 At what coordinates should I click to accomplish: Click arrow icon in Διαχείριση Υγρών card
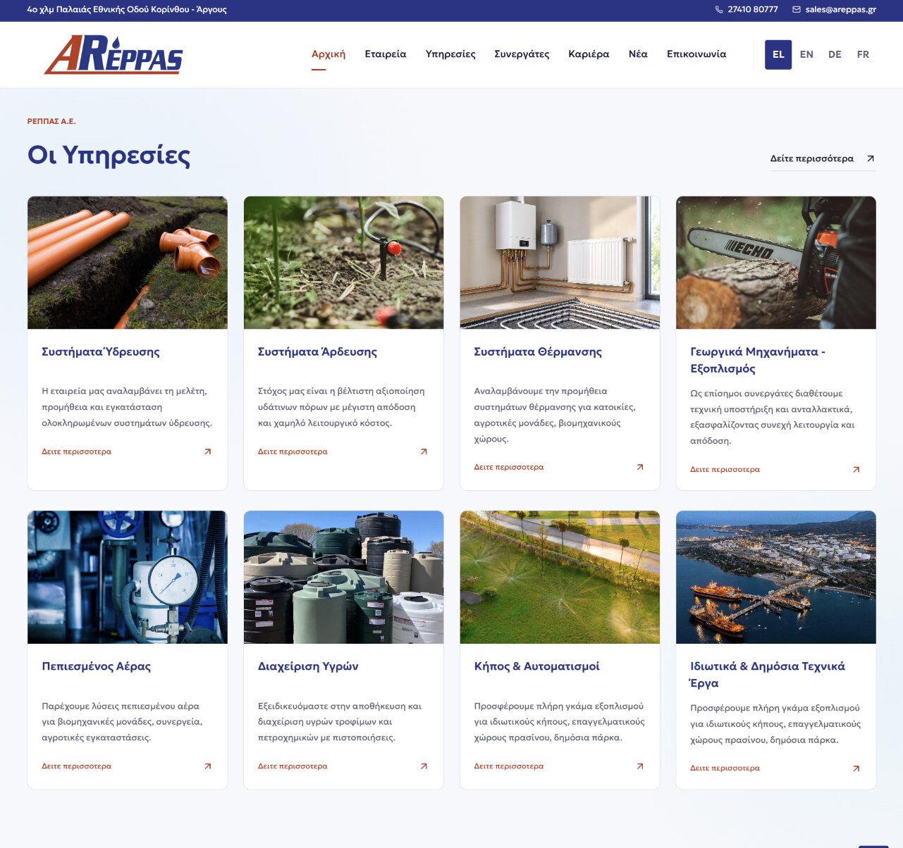[x=424, y=766]
